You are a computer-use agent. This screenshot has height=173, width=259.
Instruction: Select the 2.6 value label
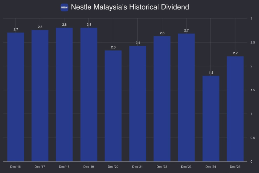(162, 33)
